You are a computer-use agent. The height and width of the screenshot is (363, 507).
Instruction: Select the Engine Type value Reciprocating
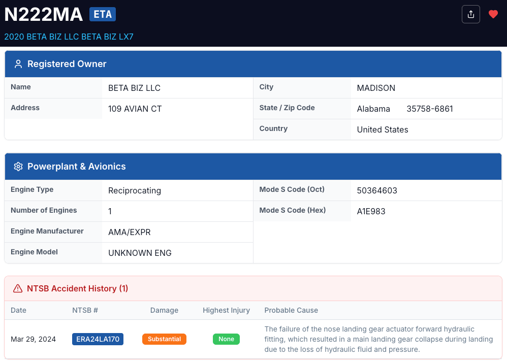pos(134,190)
